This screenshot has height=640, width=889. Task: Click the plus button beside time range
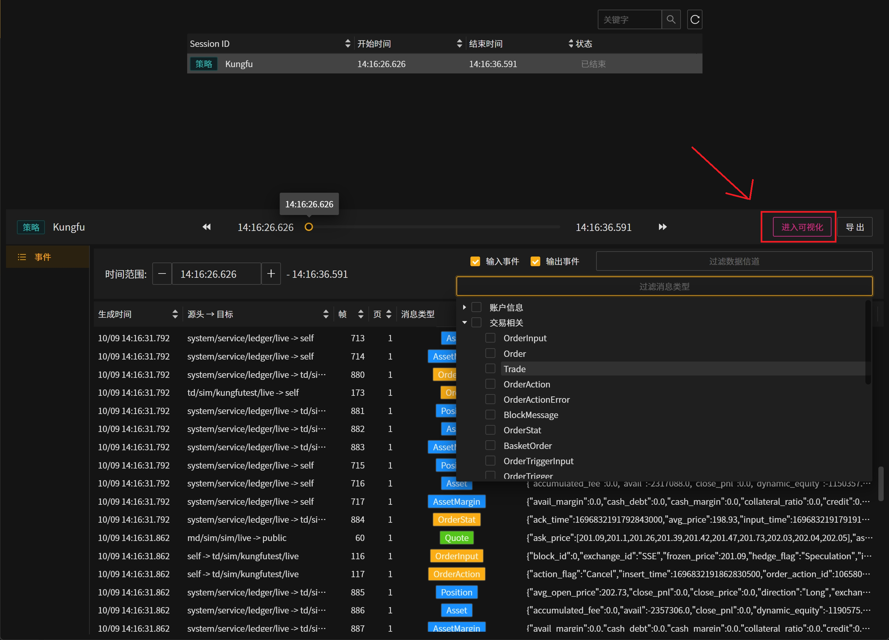click(x=271, y=274)
